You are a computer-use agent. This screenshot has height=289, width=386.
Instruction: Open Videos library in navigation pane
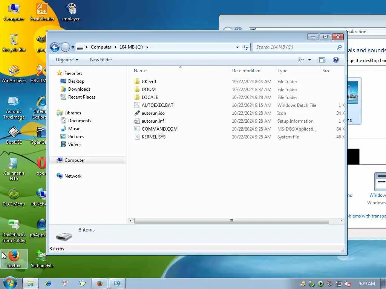click(x=75, y=144)
